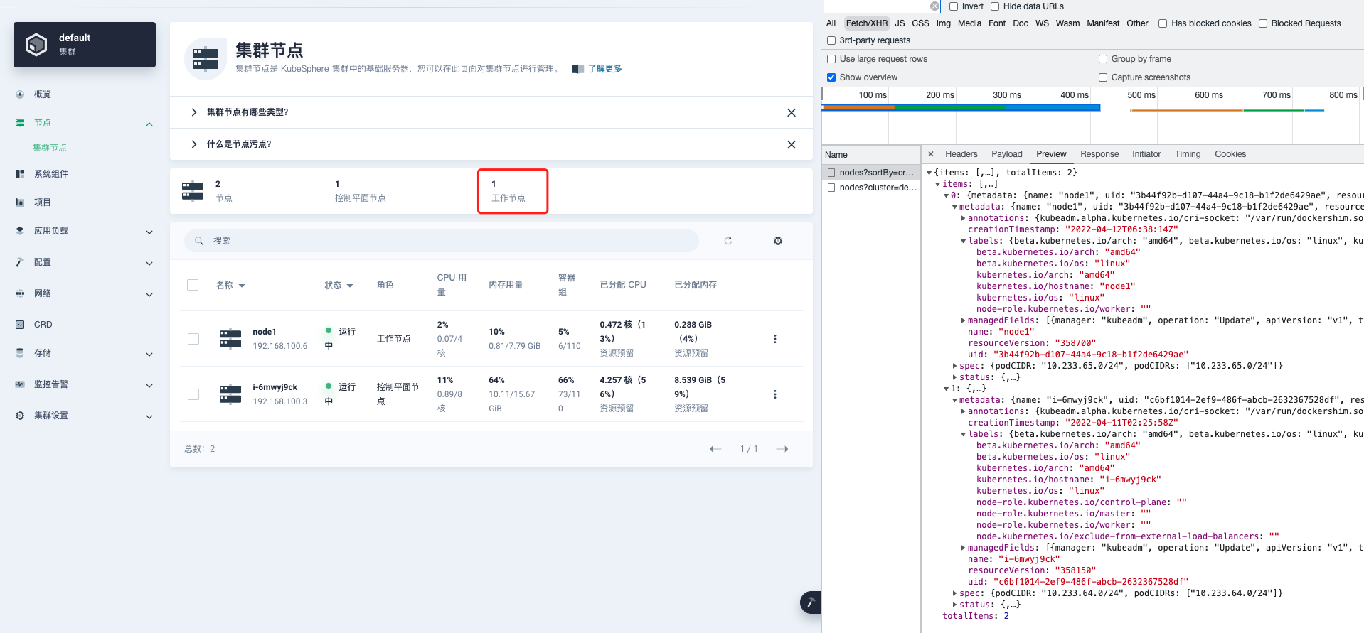Expand the 监控告警 sidebar section chevron

tap(149, 386)
